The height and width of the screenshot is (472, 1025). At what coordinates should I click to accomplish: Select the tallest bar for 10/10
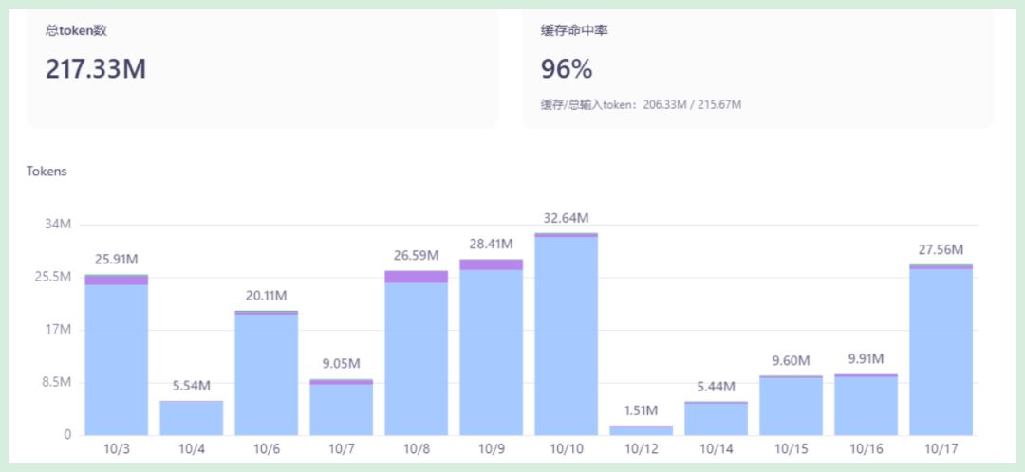(566, 335)
